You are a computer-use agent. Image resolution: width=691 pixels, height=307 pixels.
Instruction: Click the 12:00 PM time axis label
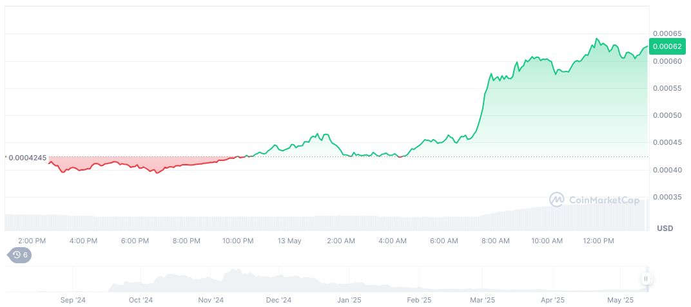598,241
